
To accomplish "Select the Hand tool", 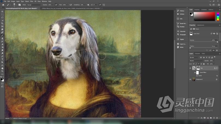I will (x=2, y=68).
